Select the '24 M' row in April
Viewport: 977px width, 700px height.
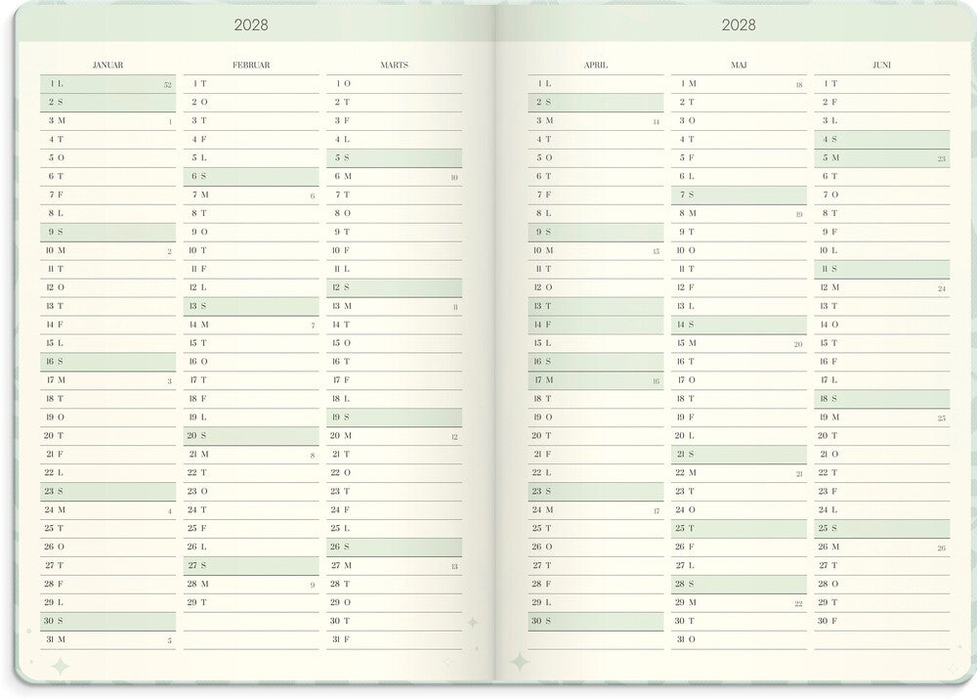596,510
